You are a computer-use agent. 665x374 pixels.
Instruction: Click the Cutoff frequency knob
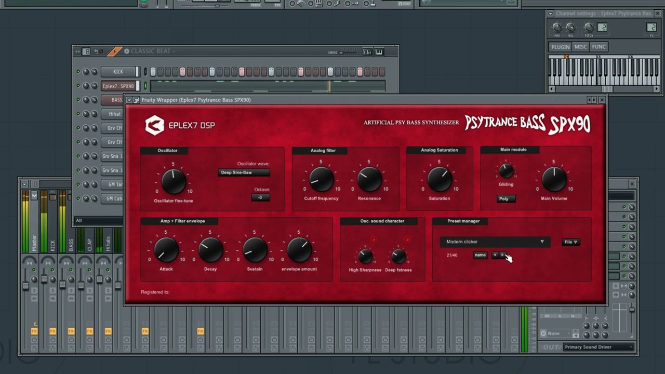[x=321, y=179]
